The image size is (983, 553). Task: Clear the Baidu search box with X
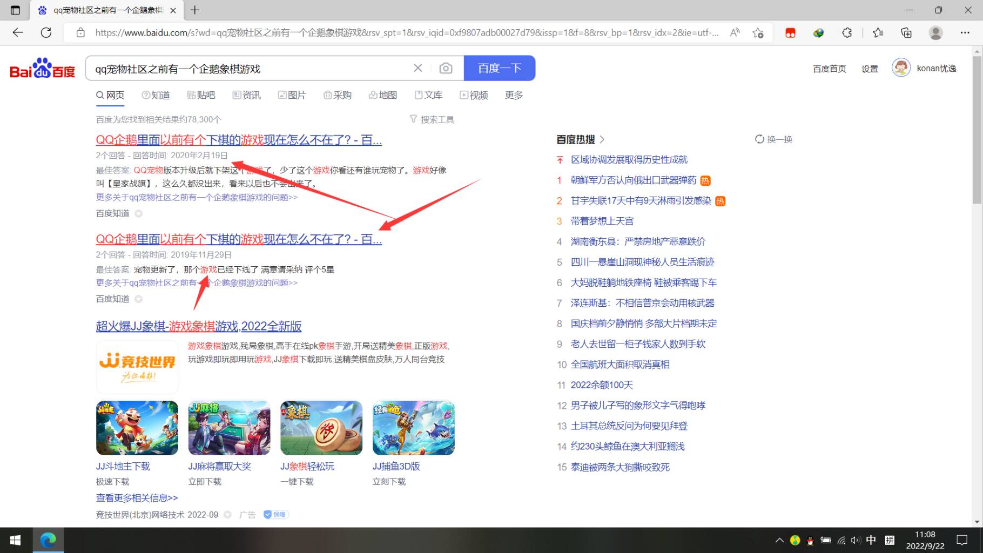pyautogui.click(x=418, y=68)
